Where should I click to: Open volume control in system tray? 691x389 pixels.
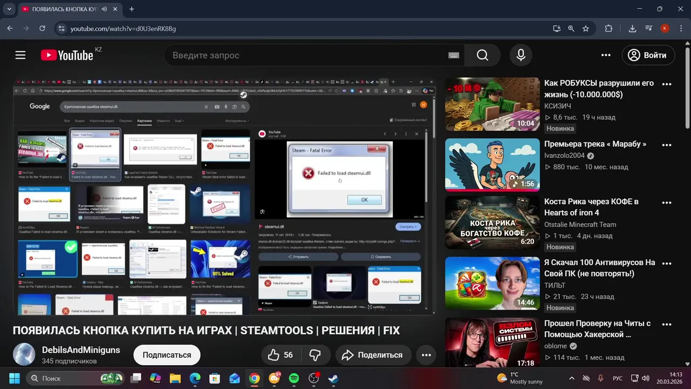(646, 378)
